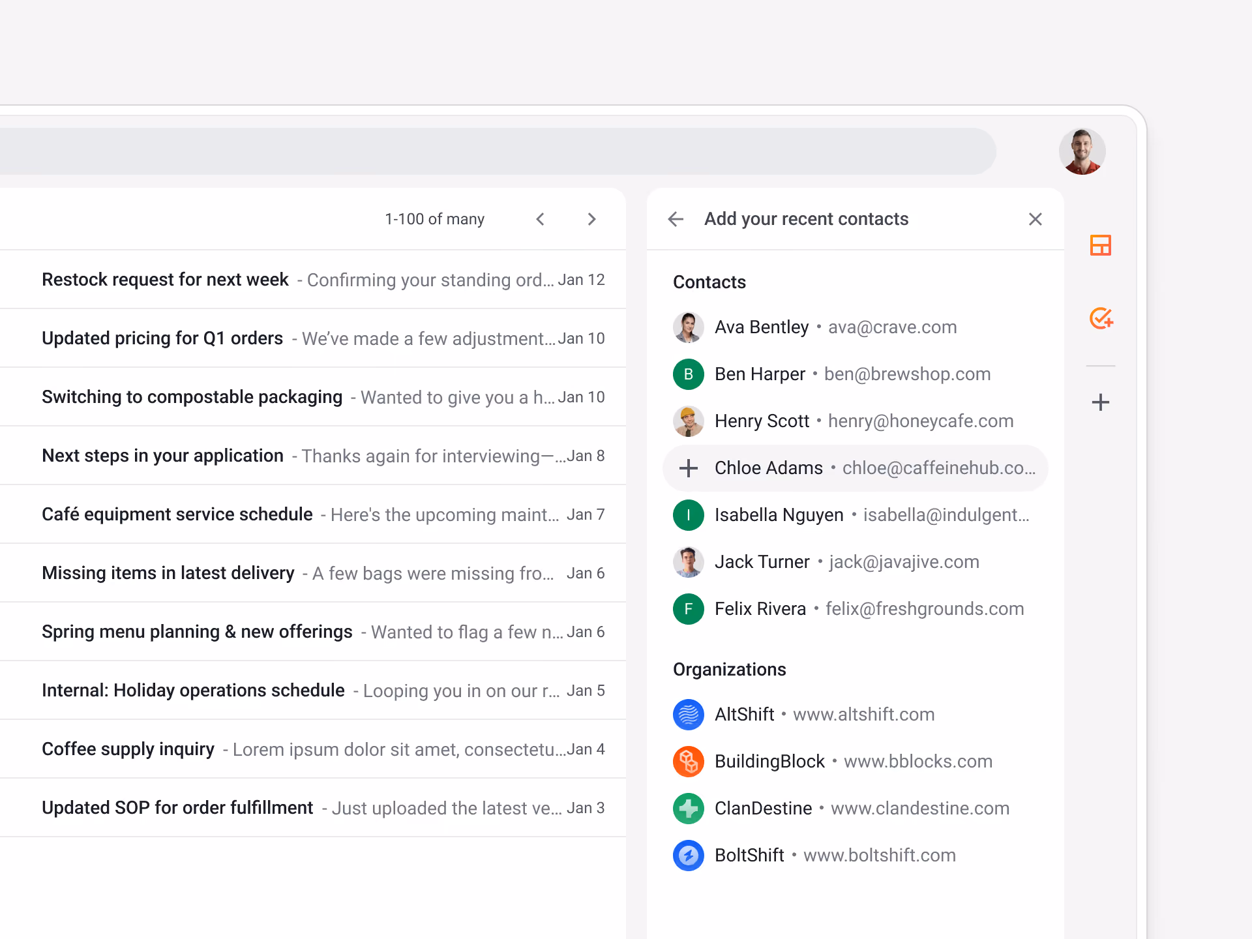
Task: Click Felix Rivera's green F avatar
Action: click(x=688, y=609)
